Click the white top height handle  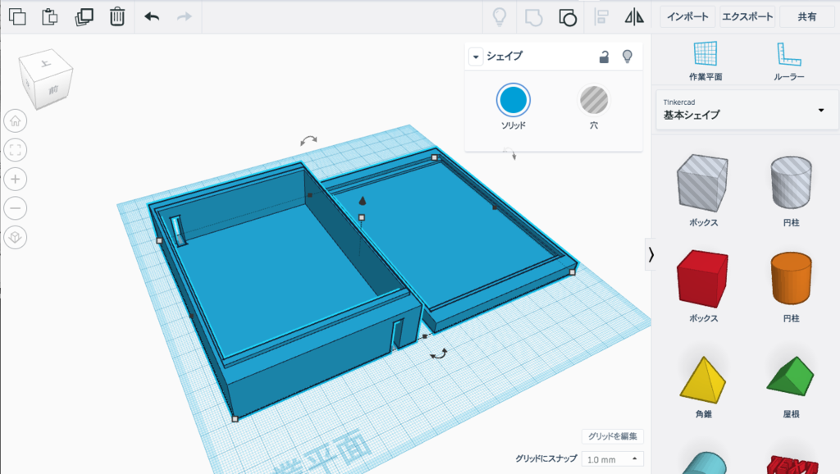tap(362, 217)
